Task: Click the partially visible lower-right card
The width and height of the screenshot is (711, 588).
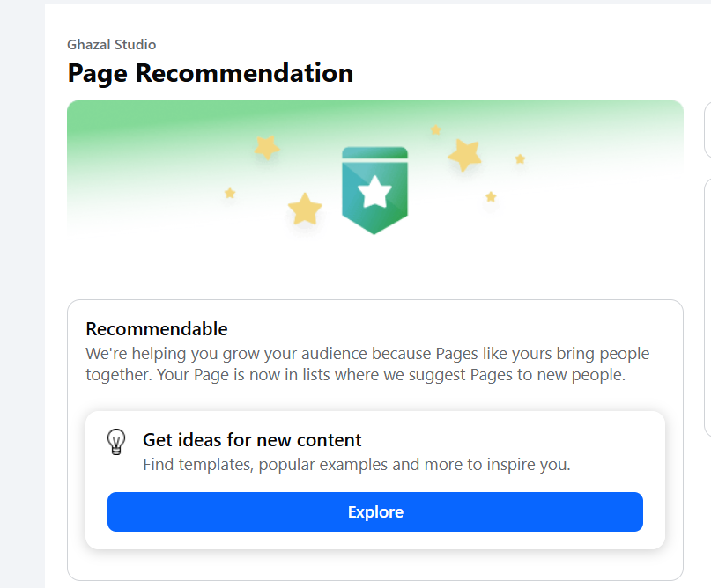Action: pyautogui.click(x=707, y=308)
